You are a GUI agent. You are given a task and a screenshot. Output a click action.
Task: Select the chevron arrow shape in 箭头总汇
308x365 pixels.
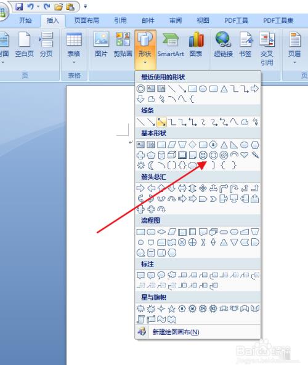pos(213,199)
